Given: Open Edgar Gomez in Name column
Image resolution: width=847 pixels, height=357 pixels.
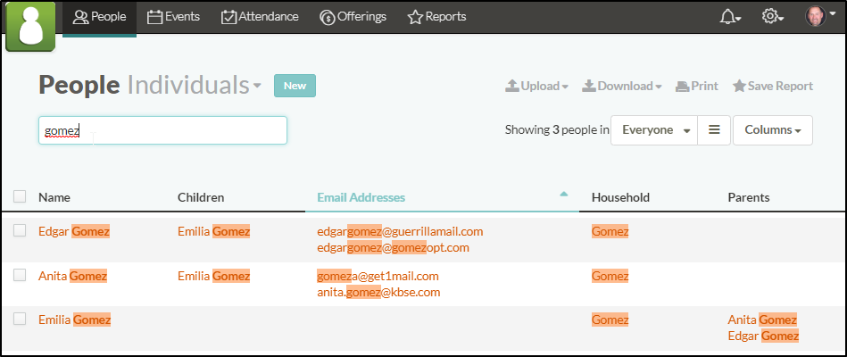Looking at the screenshot, I should 74,232.
